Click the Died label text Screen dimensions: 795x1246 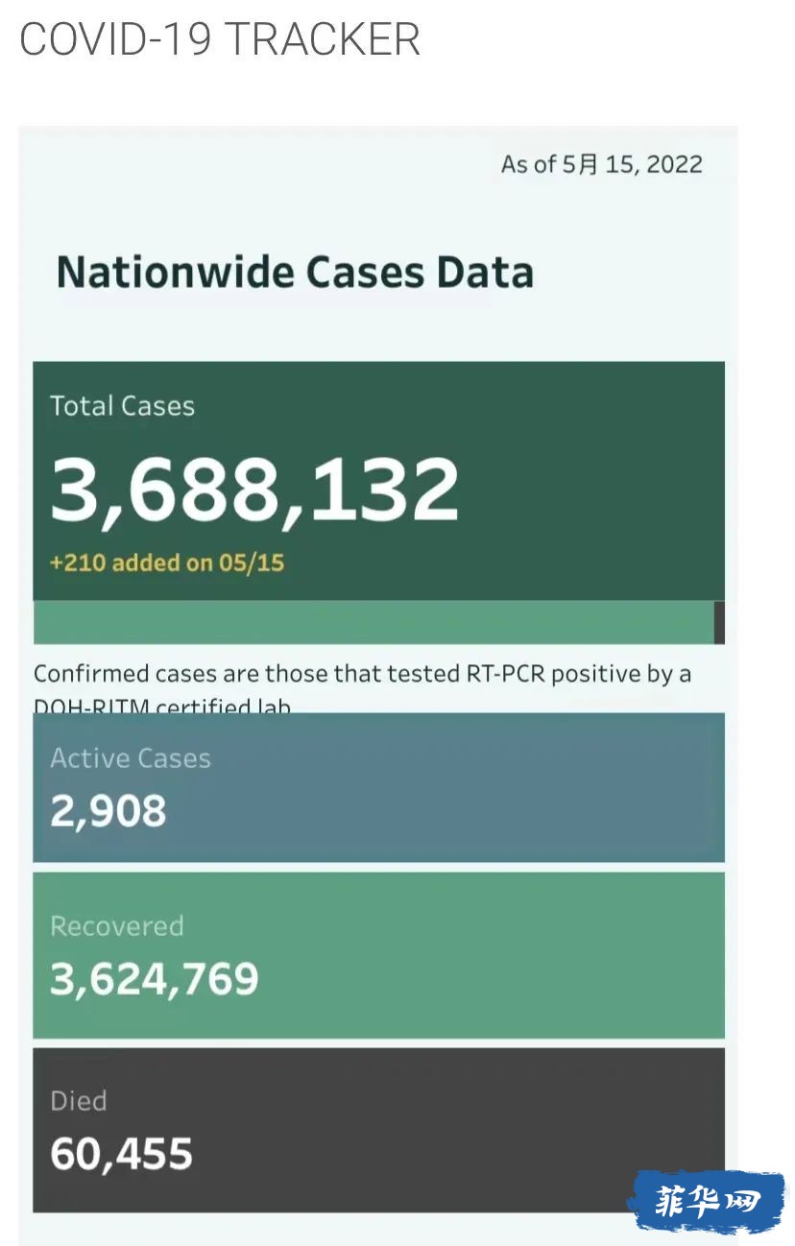click(x=79, y=1101)
